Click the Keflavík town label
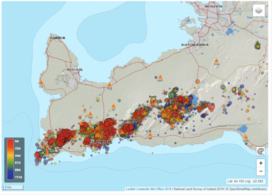This screenshot has width=272, height=195. 75,70
